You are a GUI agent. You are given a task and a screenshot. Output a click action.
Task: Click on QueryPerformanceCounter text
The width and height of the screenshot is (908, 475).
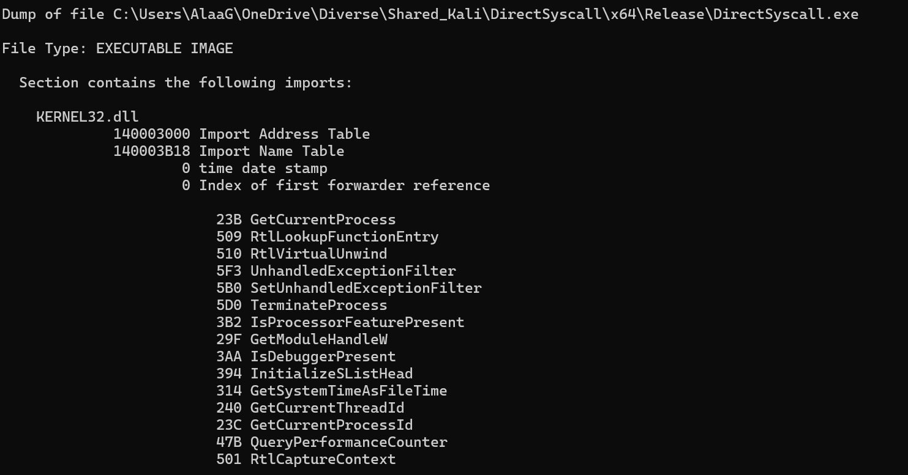point(348,442)
